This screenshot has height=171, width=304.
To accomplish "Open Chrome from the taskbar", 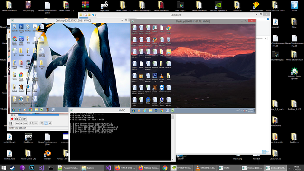I will (165, 168).
